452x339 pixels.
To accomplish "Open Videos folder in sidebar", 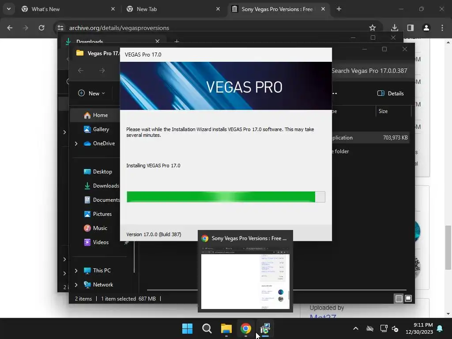I will [x=96, y=242].
